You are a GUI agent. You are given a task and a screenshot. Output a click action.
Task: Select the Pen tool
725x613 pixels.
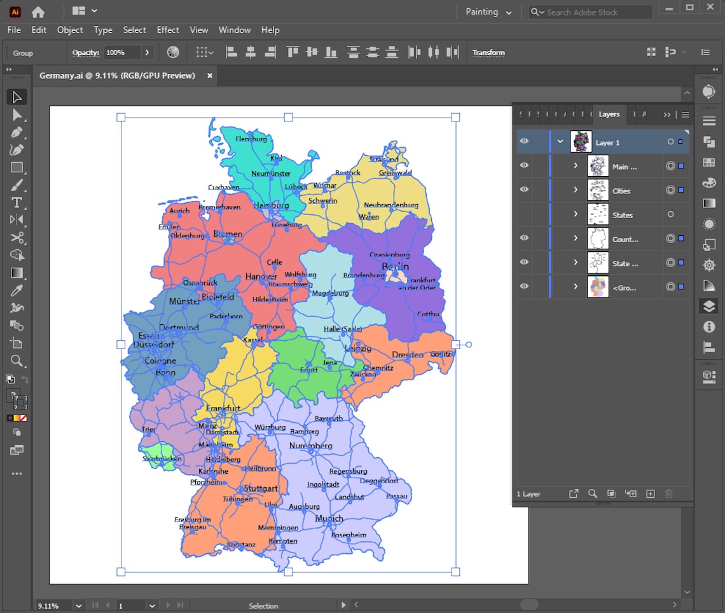17,133
